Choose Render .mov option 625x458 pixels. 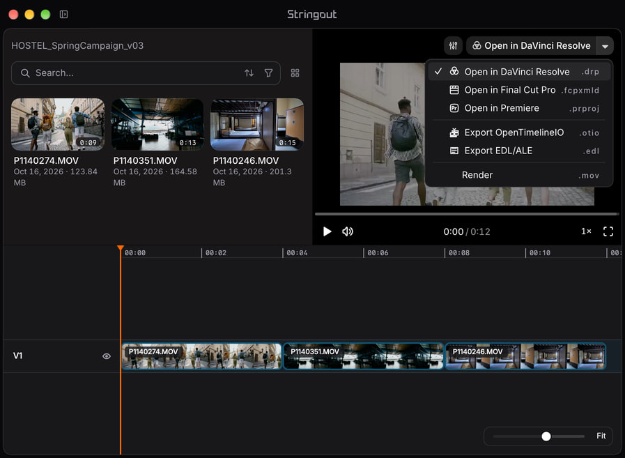coord(519,175)
